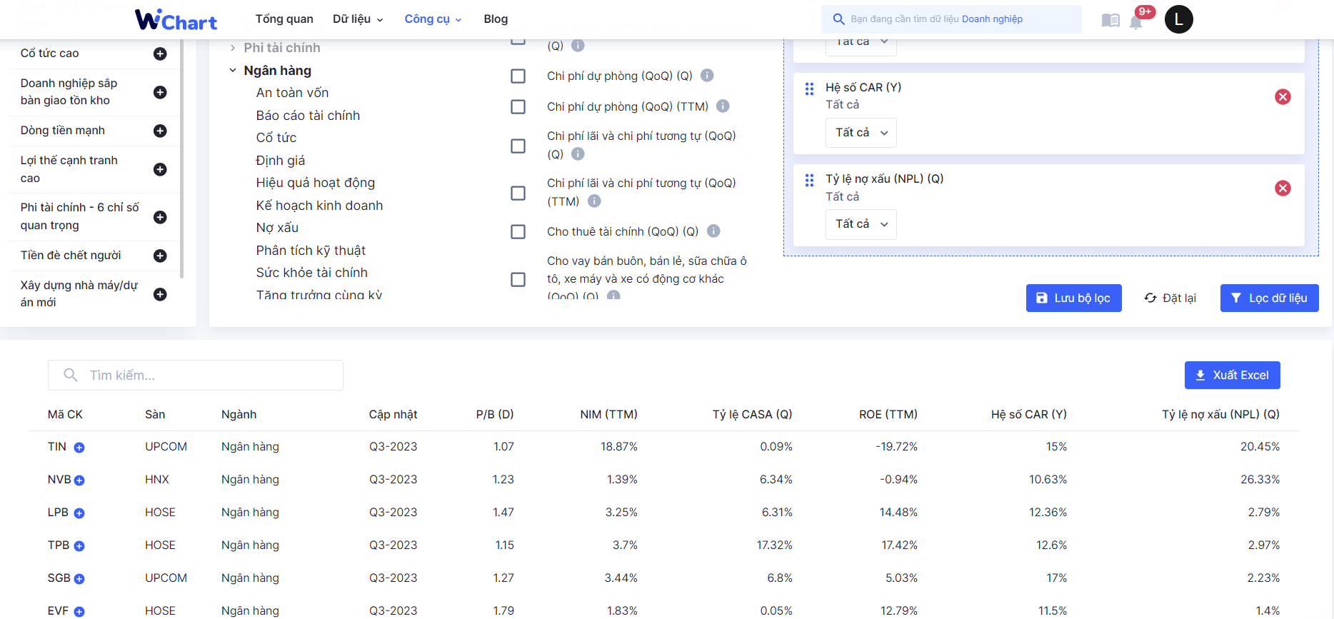Check Cho thuê tài chính (QoQ) (Q) box
This screenshot has width=1334, height=619.
pyautogui.click(x=518, y=231)
